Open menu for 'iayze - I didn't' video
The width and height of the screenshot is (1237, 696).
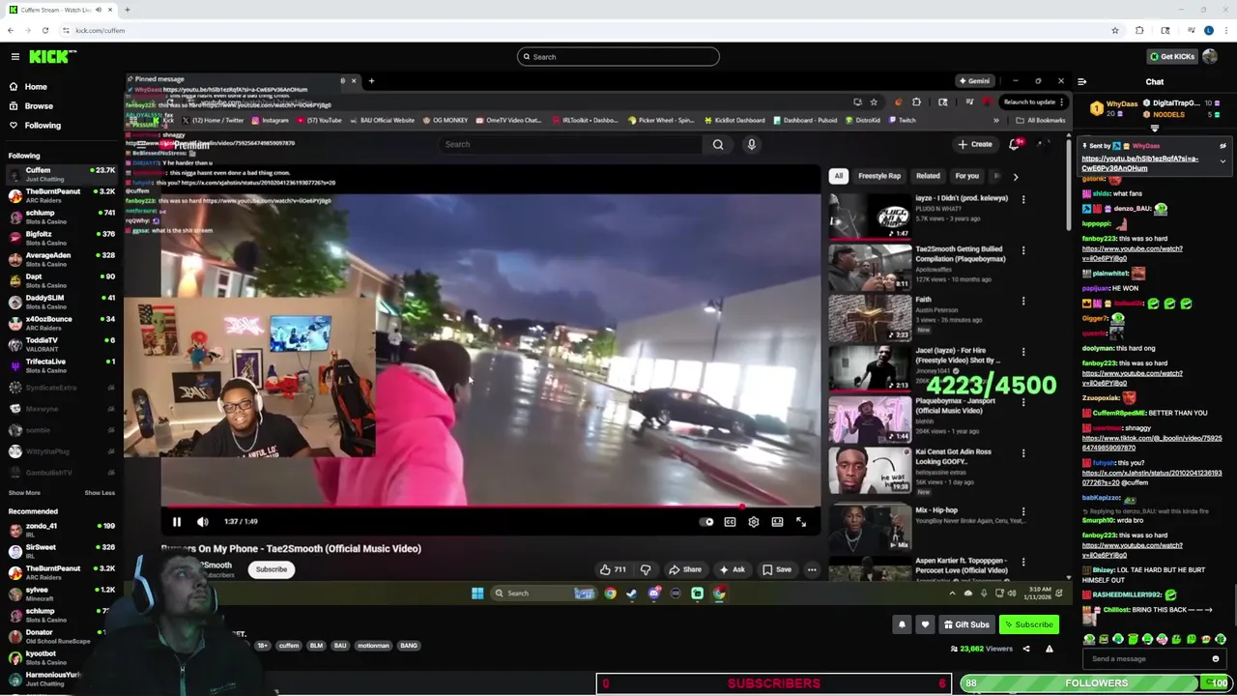click(x=1023, y=200)
